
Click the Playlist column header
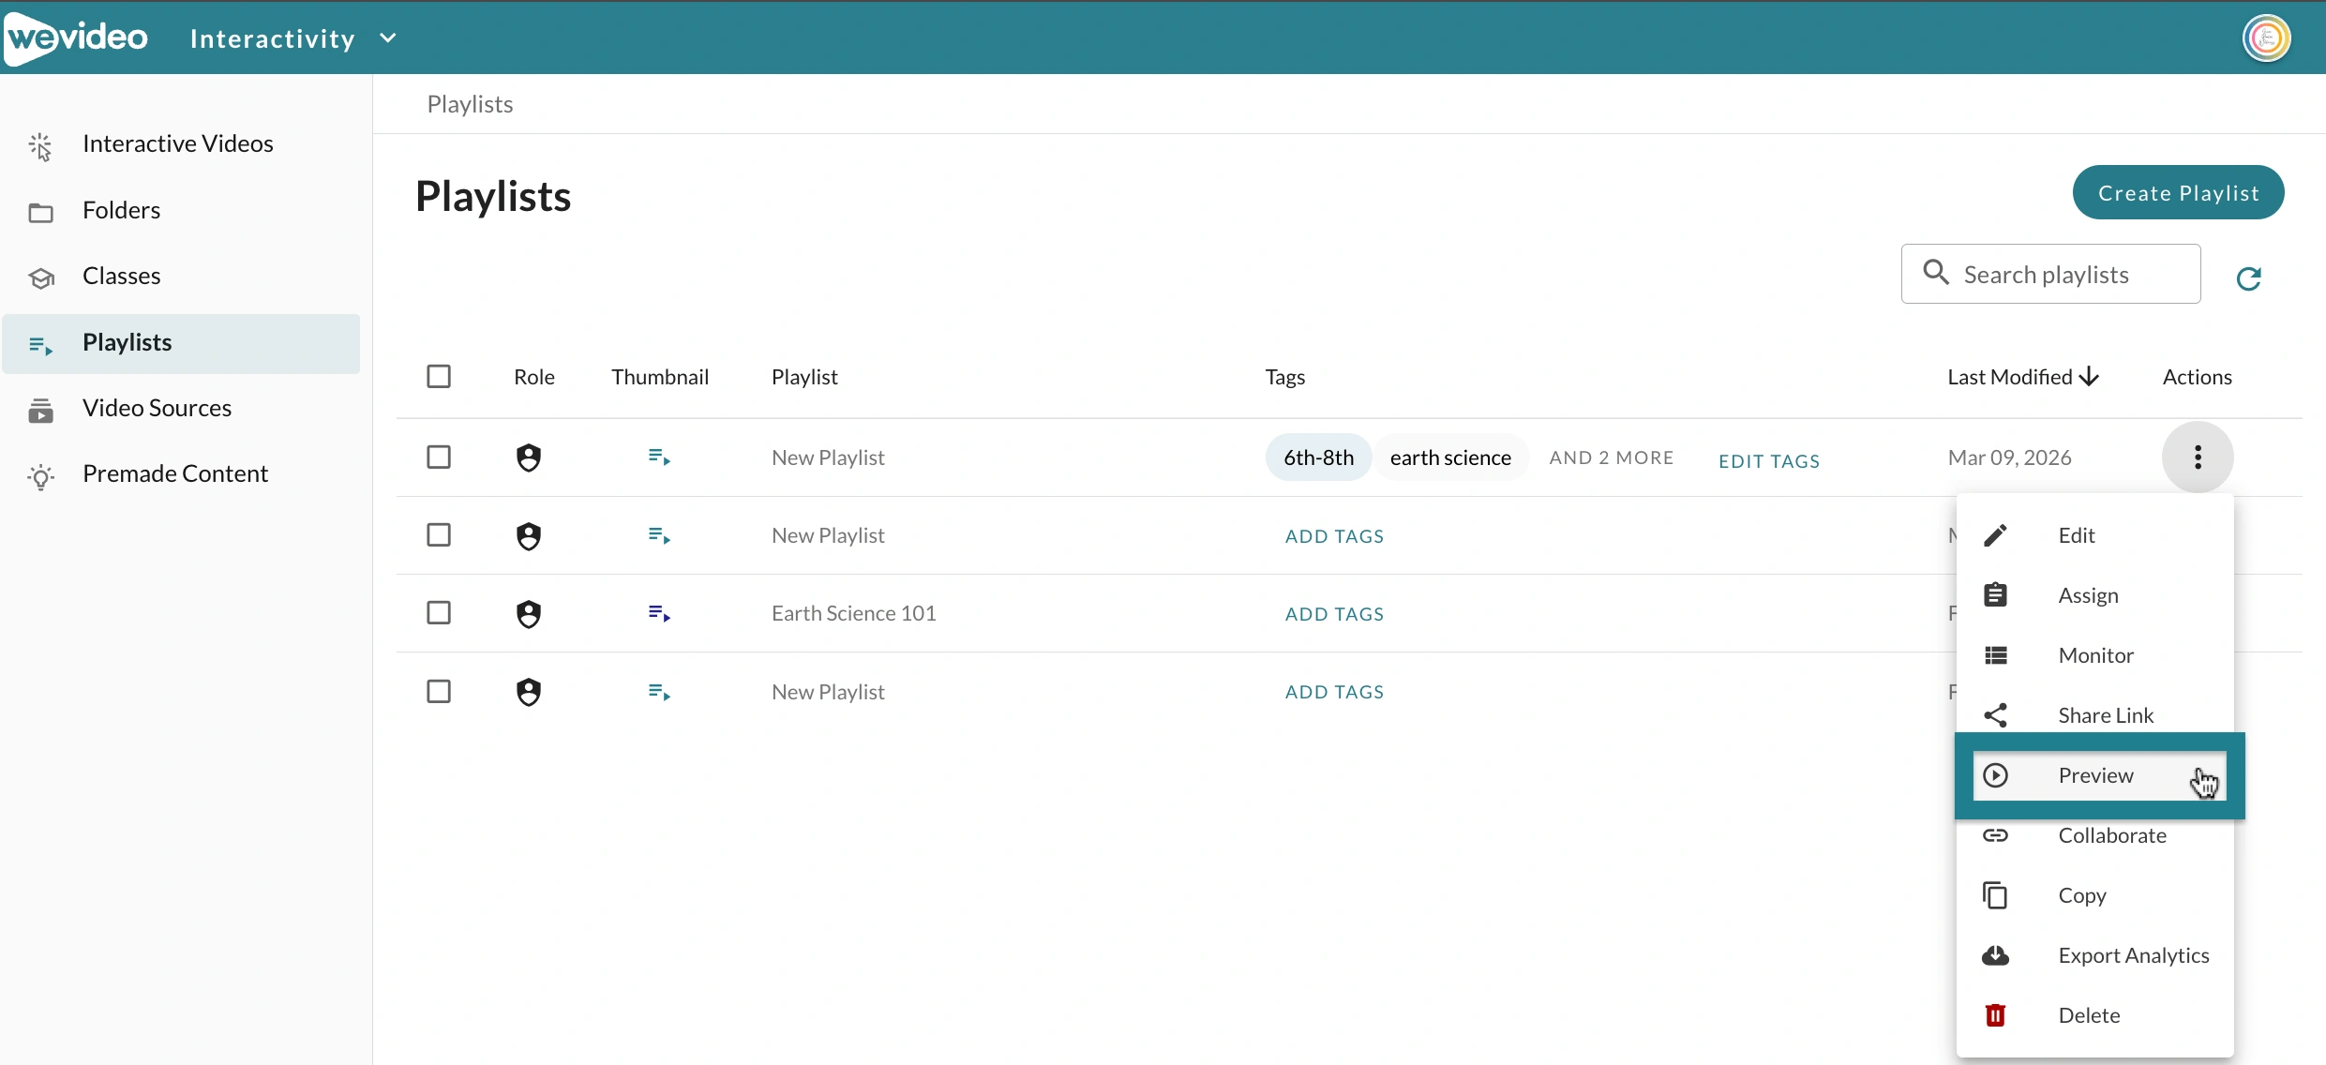click(x=804, y=377)
